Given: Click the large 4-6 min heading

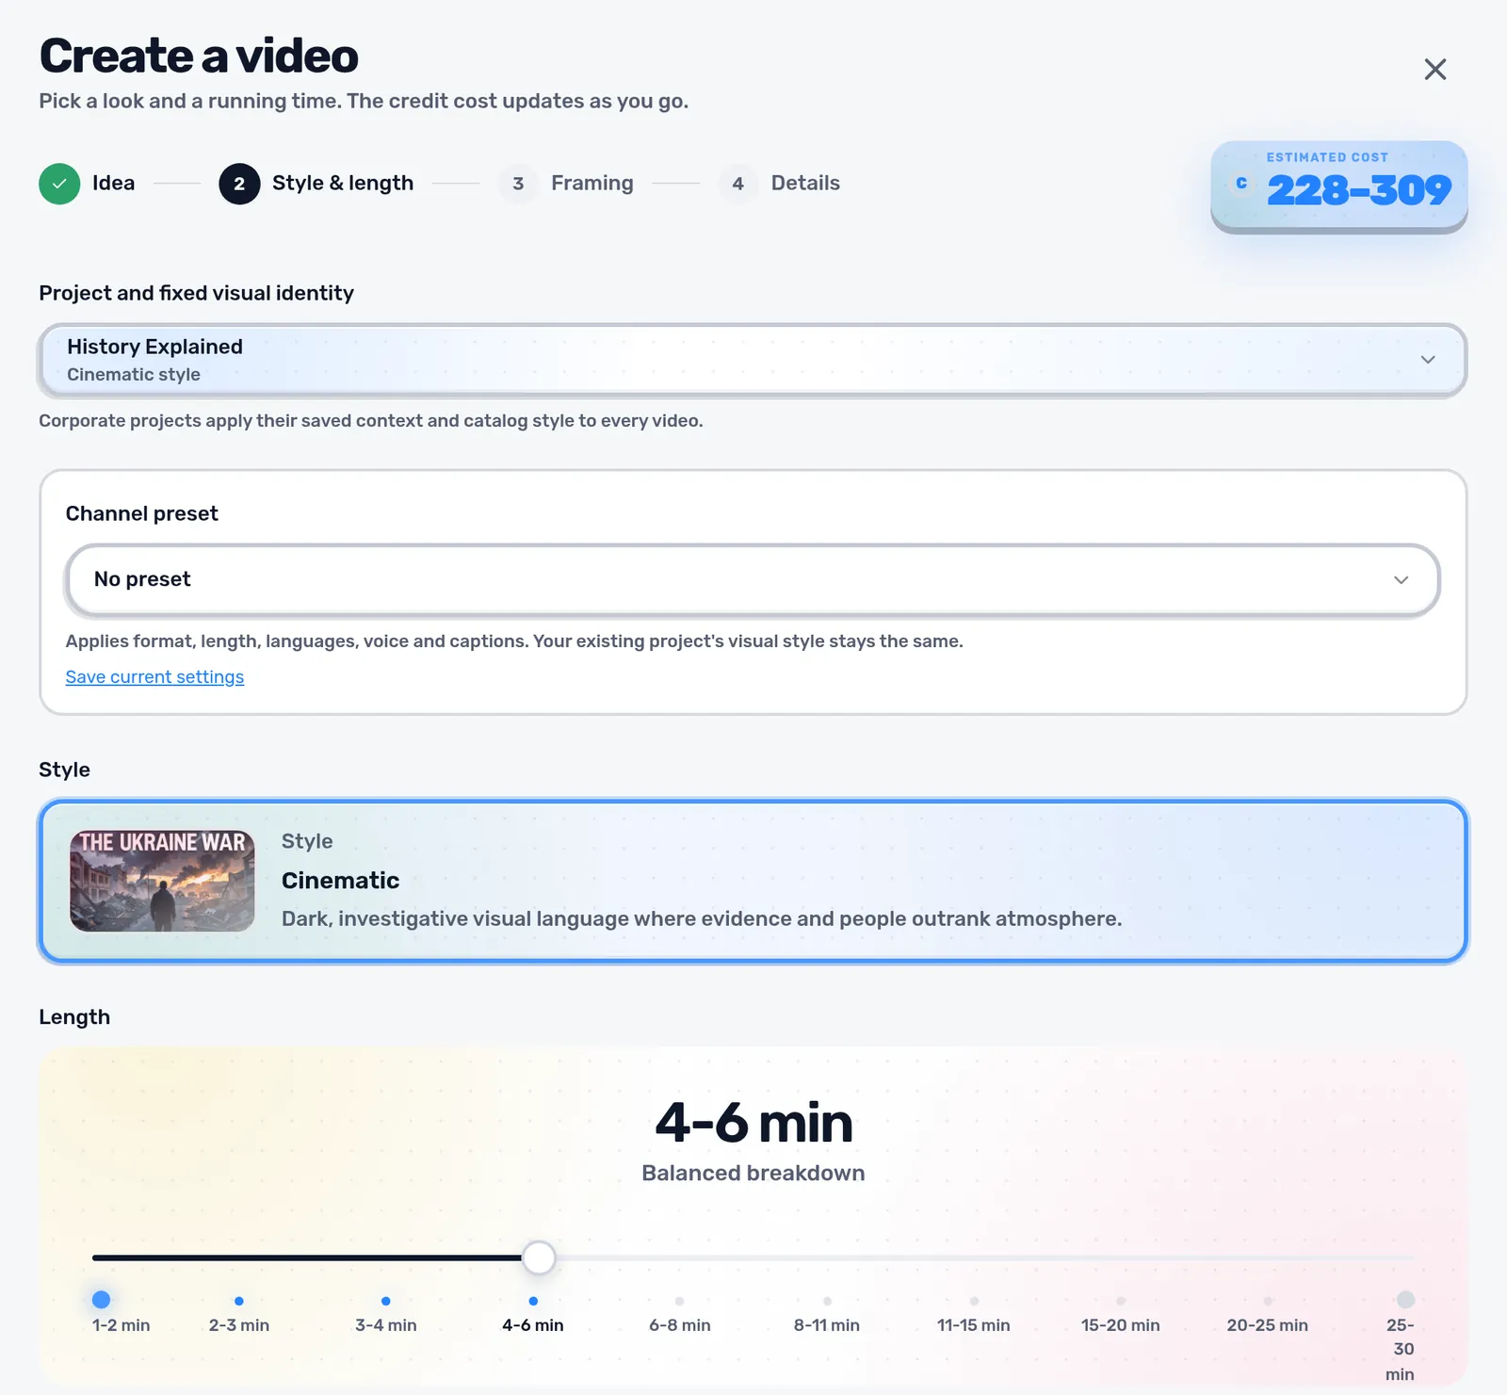Looking at the screenshot, I should click(x=753, y=1123).
